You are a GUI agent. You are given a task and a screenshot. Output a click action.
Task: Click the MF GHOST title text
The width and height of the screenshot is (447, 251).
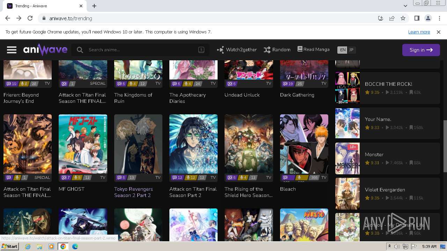[x=72, y=189]
